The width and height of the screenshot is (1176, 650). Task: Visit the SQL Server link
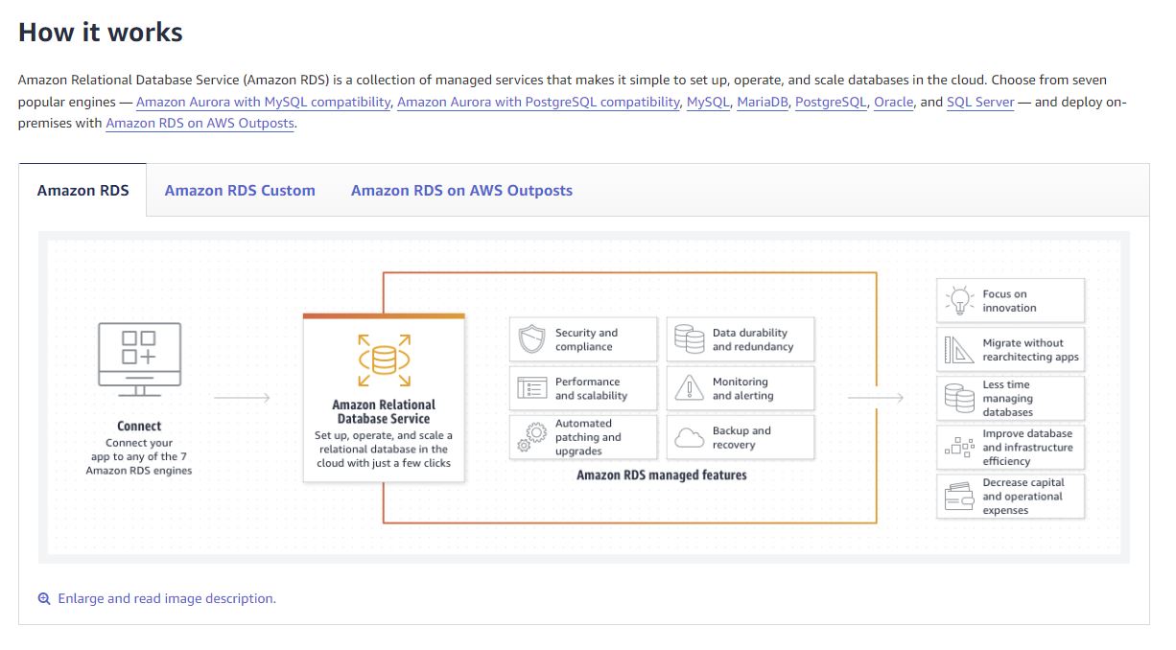[x=979, y=102]
